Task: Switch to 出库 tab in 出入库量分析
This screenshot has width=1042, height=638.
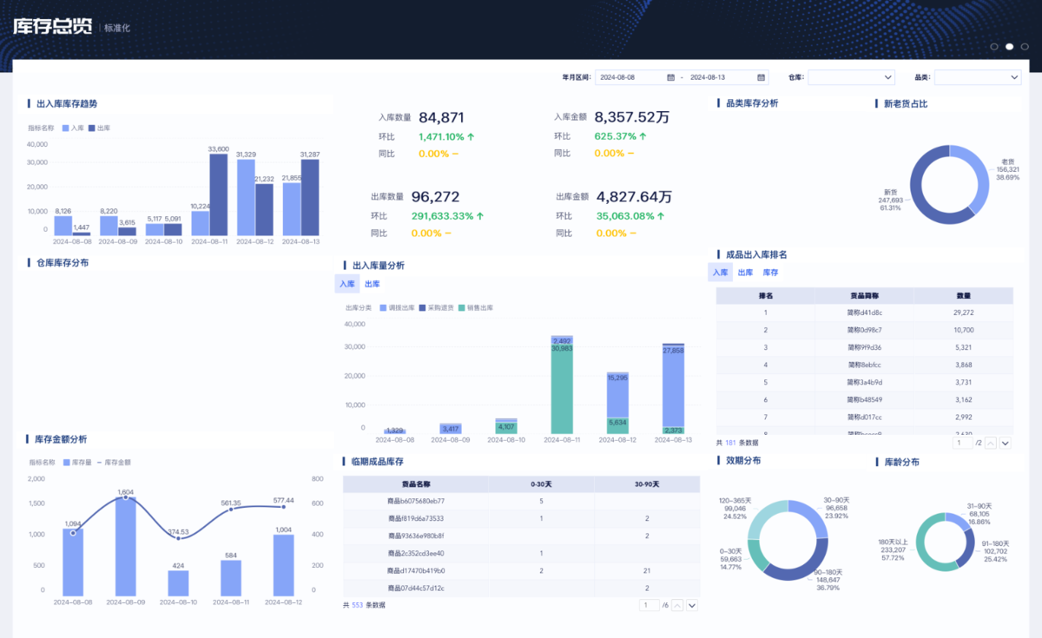Action: [372, 284]
